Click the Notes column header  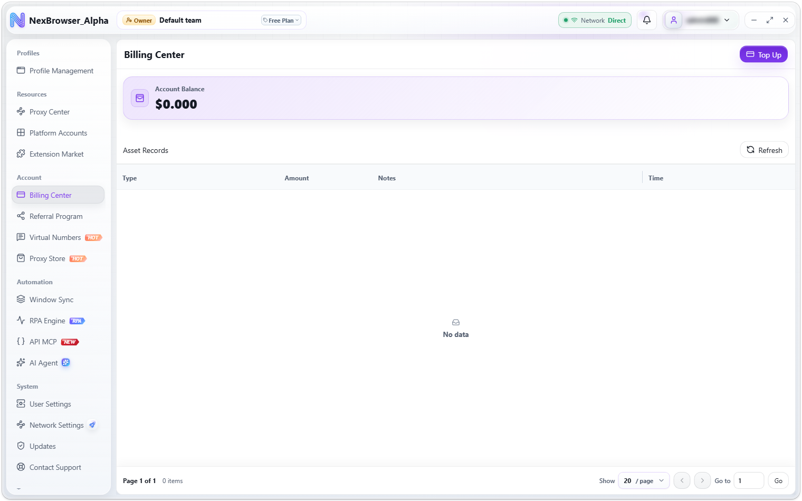tap(387, 178)
